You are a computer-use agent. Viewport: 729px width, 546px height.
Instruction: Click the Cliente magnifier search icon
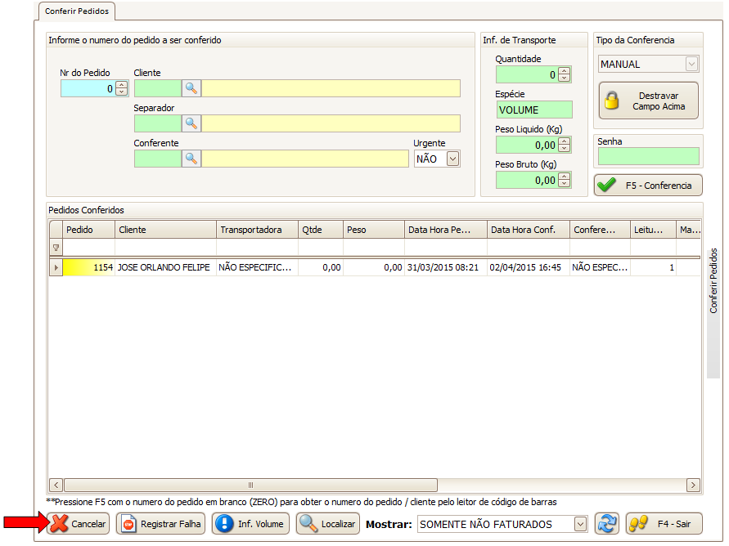point(191,88)
